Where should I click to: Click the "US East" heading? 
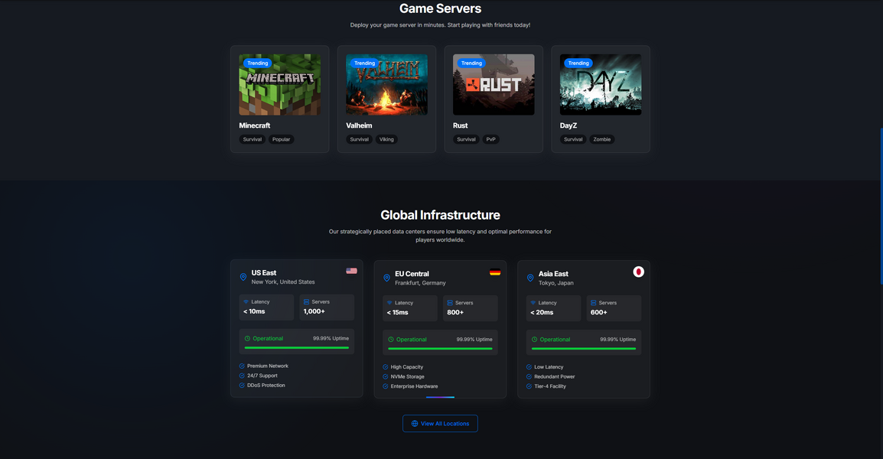pyautogui.click(x=264, y=272)
